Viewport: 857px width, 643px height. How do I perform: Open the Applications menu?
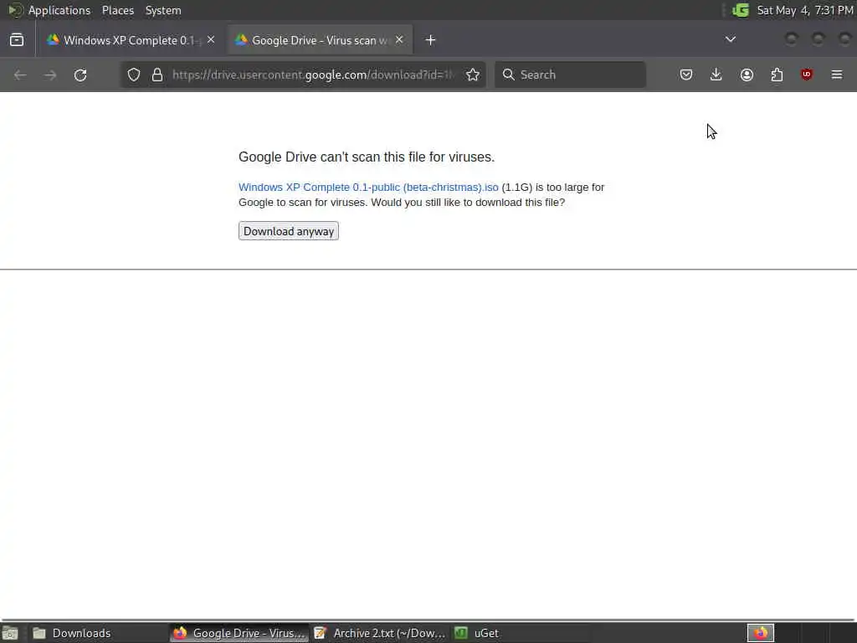point(59,10)
